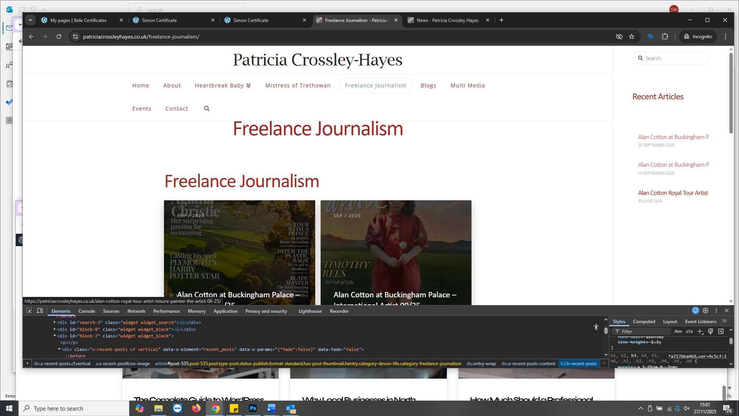Screen dimensions: 739x416
Task: Navigate to the Multi Media page
Action: tap(467, 86)
